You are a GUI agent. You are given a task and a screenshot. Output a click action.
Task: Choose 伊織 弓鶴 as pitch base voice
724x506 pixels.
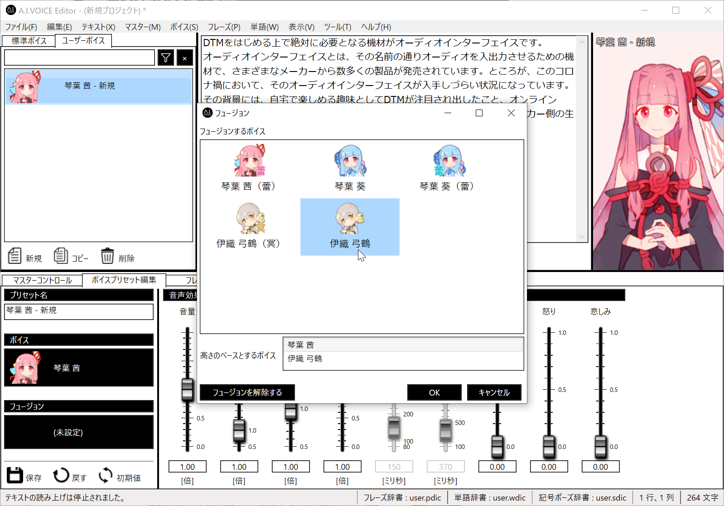coord(403,358)
